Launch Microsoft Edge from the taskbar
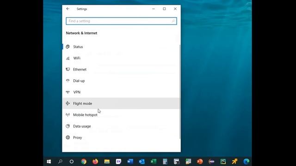The image size is (296, 166). [246, 161]
